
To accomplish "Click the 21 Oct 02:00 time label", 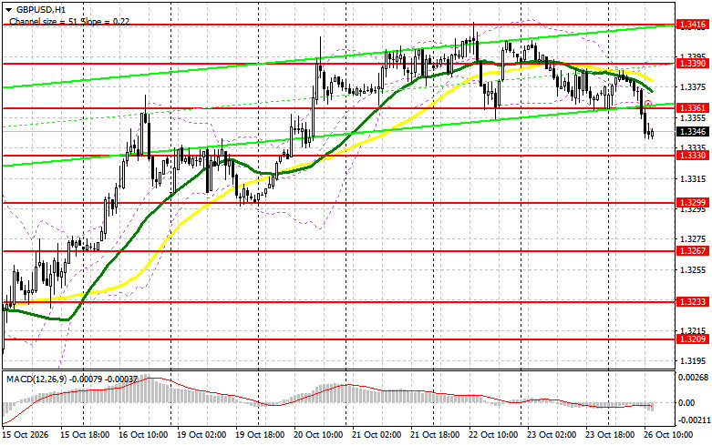I will (377, 435).
